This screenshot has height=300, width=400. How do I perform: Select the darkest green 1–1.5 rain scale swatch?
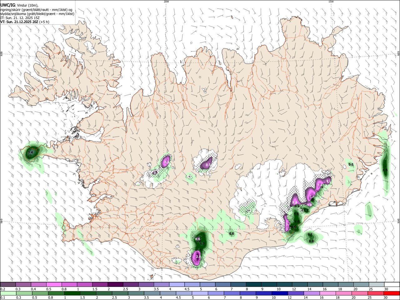[x=72, y=293]
